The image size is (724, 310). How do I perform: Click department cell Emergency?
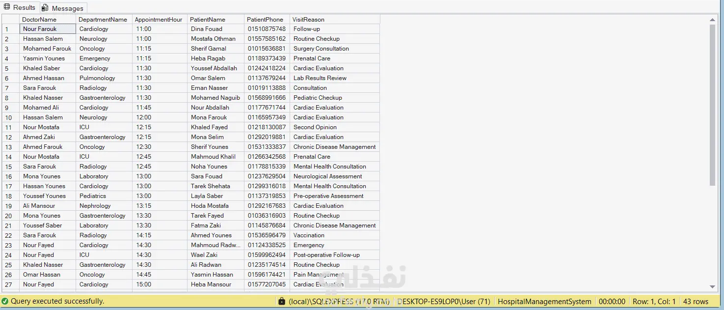coord(104,58)
